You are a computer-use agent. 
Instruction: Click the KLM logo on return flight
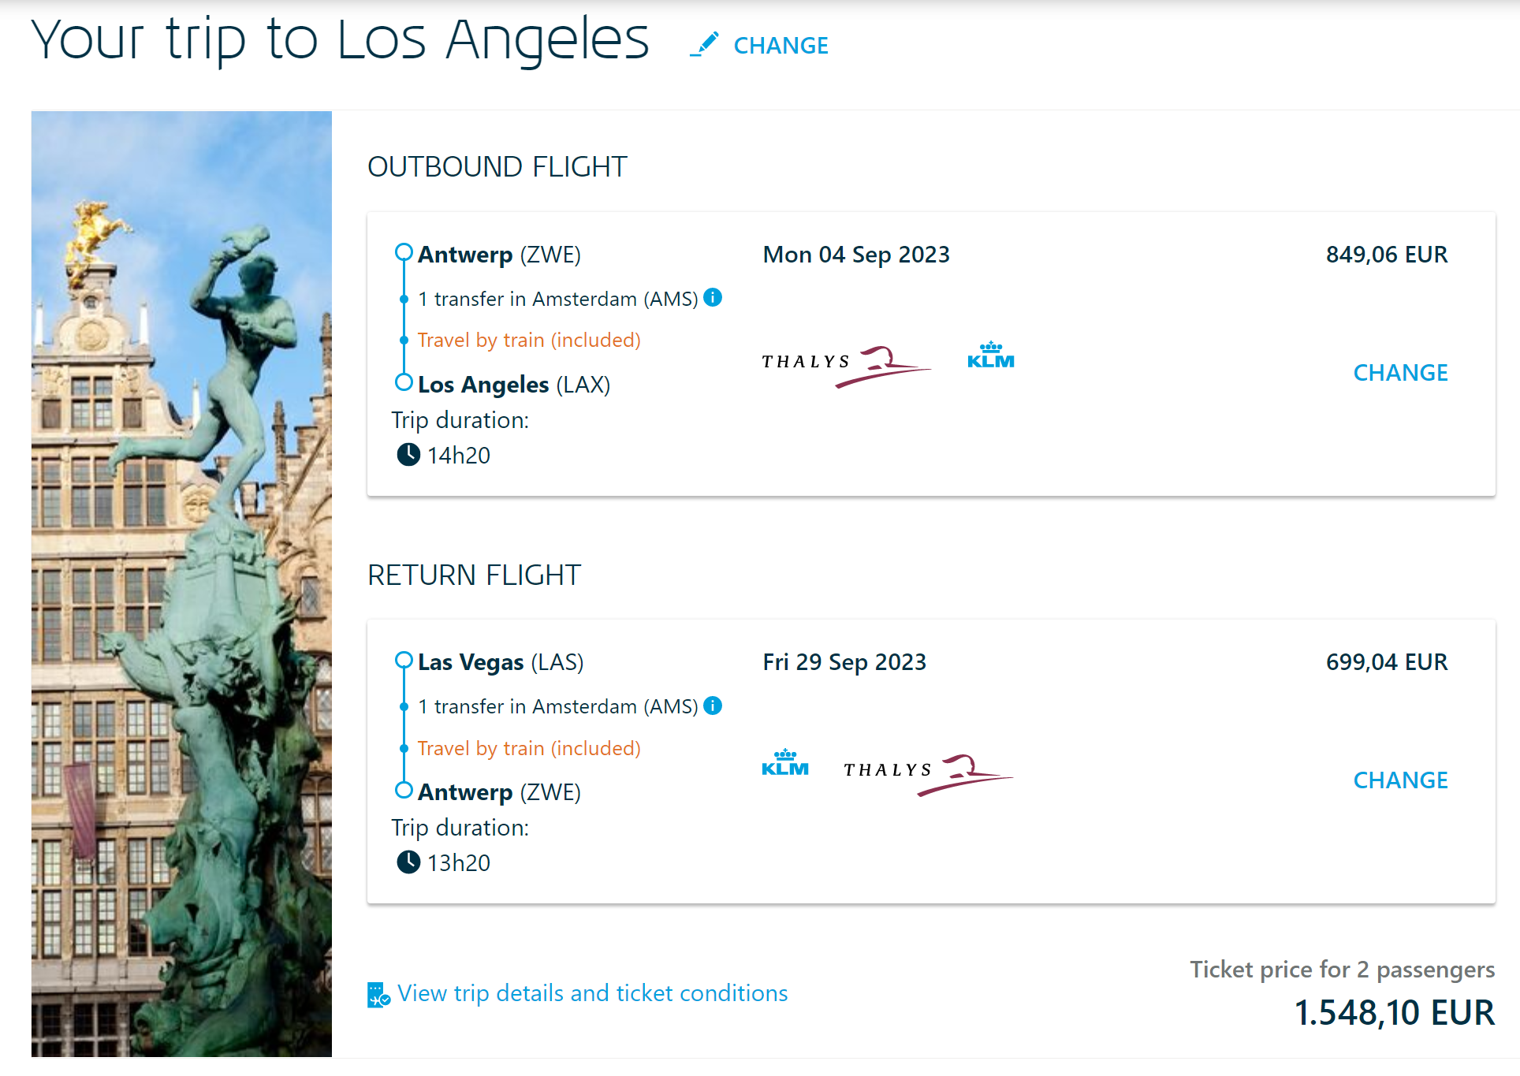(785, 764)
